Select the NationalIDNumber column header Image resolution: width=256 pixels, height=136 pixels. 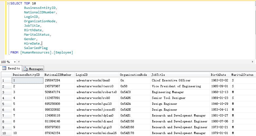click(x=59, y=75)
